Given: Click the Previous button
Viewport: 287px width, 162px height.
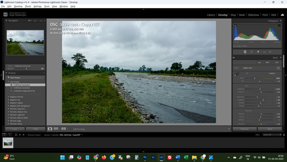Looking at the screenshot, I should pyautogui.click(x=244, y=129).
